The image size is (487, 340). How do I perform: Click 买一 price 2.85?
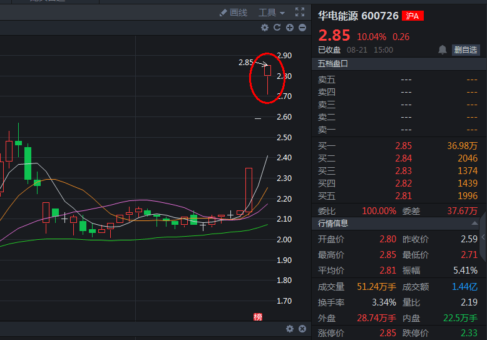pos(404,146)
